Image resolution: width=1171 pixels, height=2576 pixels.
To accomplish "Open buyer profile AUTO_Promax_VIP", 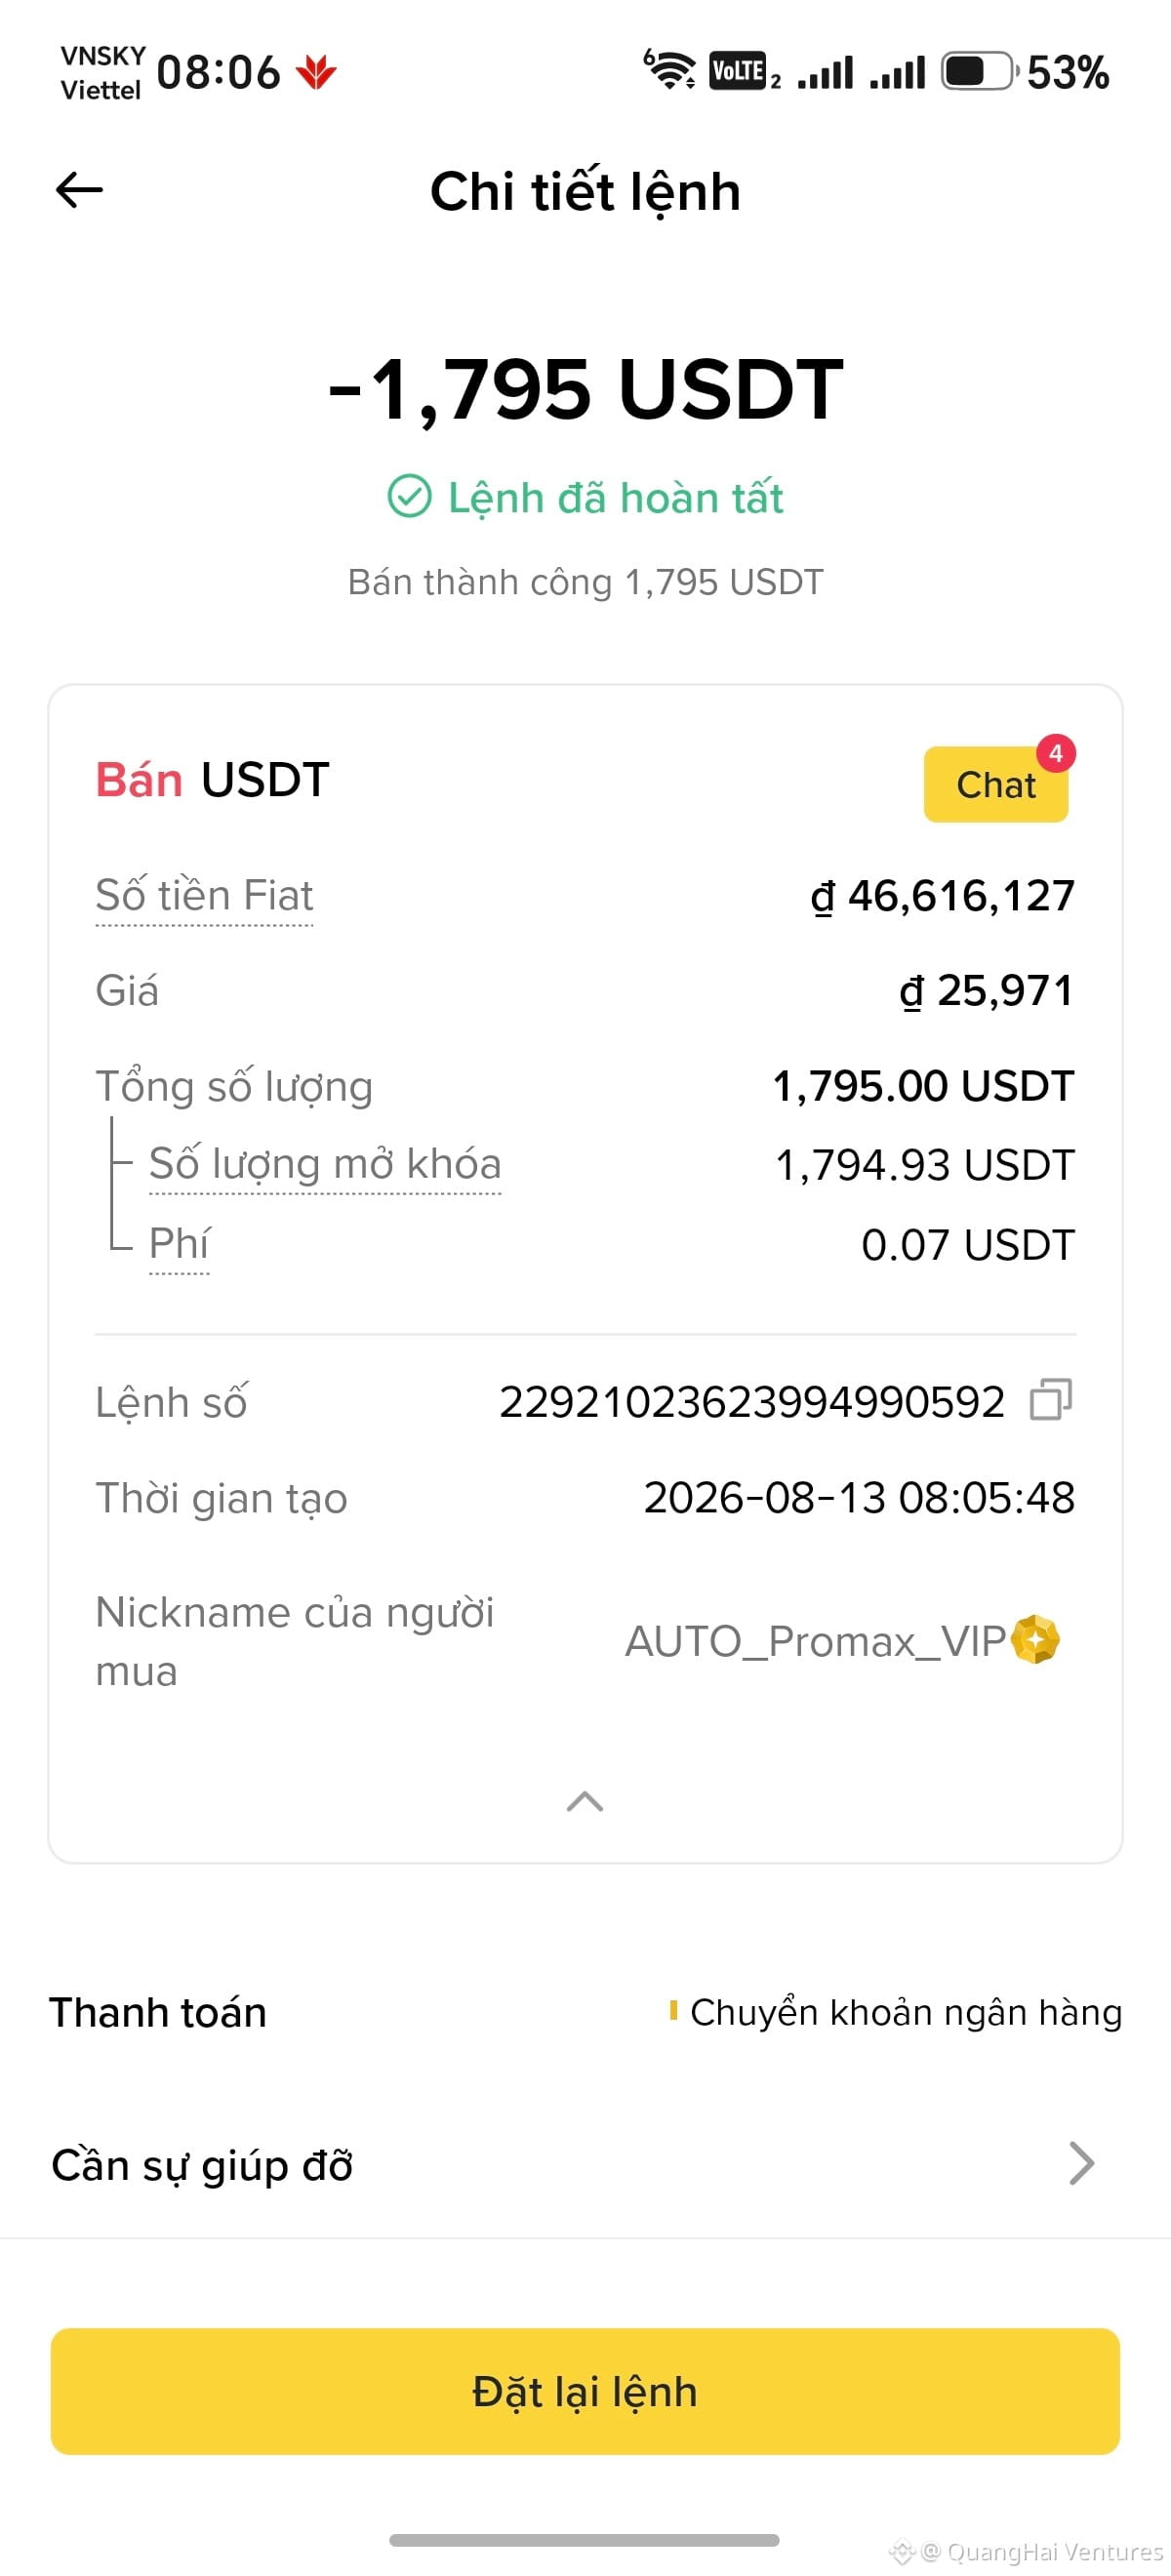I will pos(815,1641).
